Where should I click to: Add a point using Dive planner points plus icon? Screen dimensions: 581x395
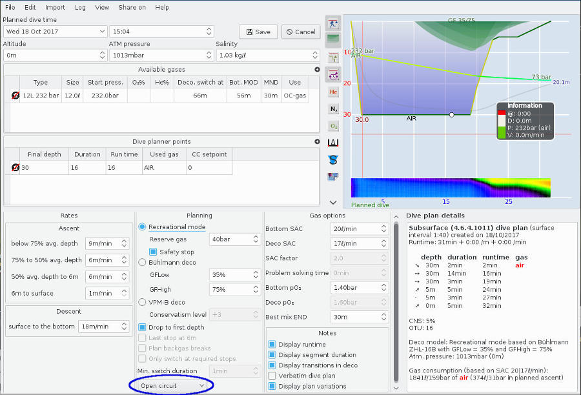pyautogui.click(x=316, y=141)
